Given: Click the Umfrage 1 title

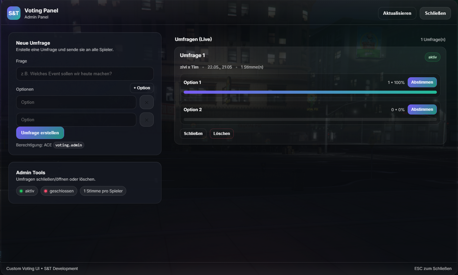Looking at the screenshot, I should 192,55.
